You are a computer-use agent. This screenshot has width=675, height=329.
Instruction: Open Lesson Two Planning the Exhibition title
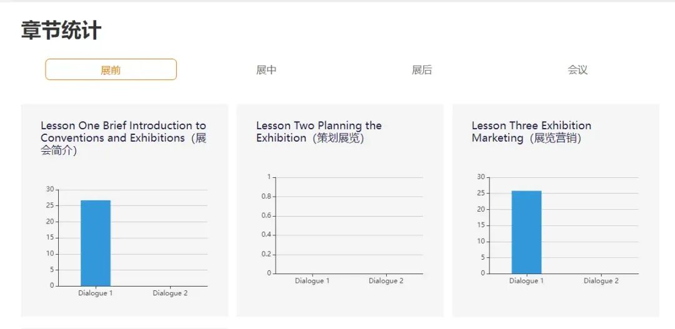coord(319,132)
